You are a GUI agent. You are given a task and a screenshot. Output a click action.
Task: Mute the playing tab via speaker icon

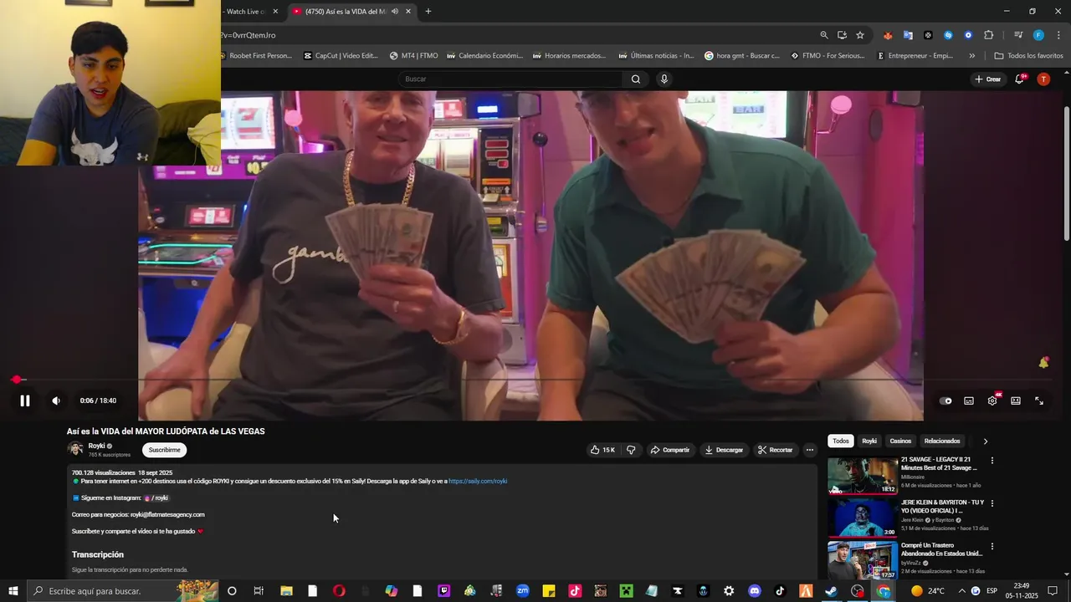pyautogui.click(x=394, y=12)
